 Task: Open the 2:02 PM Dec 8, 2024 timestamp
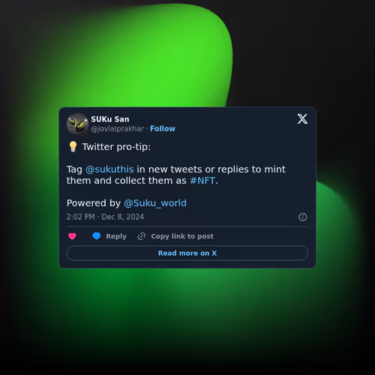(x=105, y=217)
